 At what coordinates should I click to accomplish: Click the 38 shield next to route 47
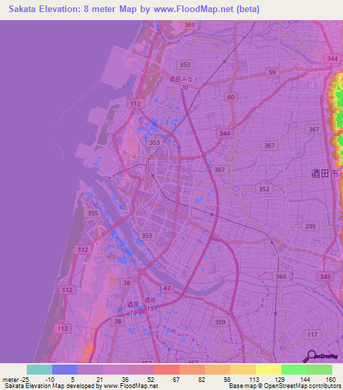127,283
